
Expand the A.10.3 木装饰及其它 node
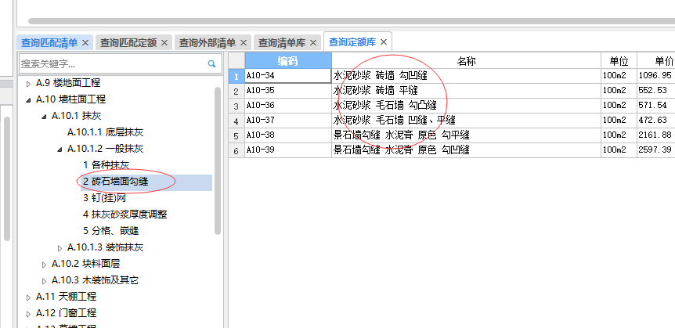click(x=44, y=281)
